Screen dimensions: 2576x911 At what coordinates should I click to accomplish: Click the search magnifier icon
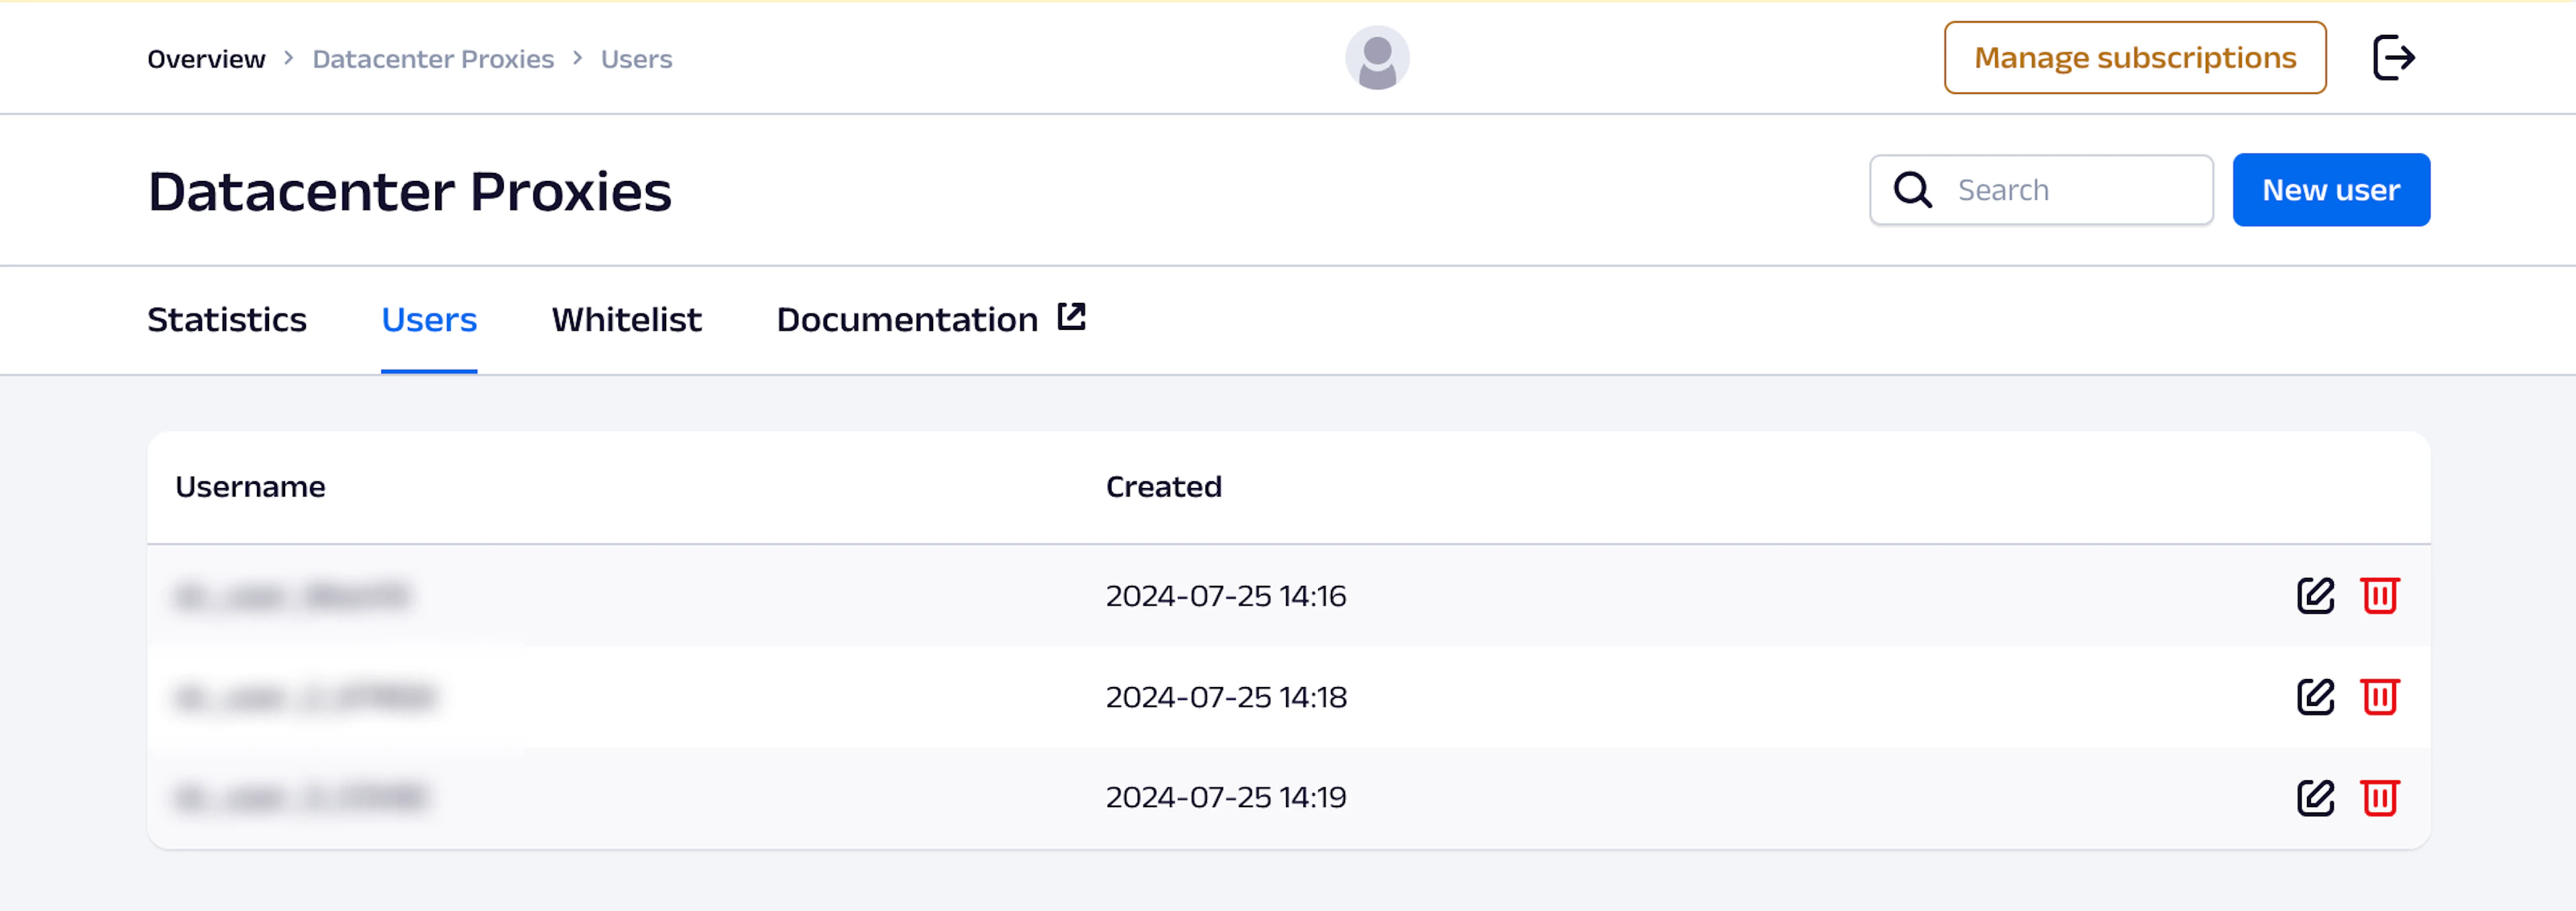click(x=1913, y=190)
